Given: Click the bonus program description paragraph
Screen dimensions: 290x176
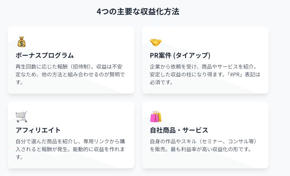Looking at the screenshot, I should [x=70, y=74].
